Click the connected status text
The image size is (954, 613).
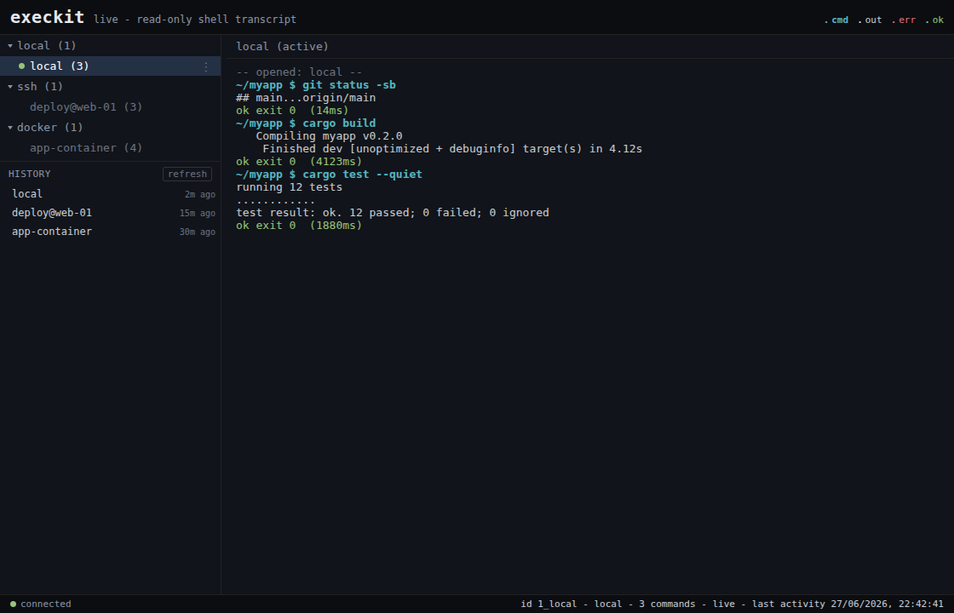tap(46, 604)
